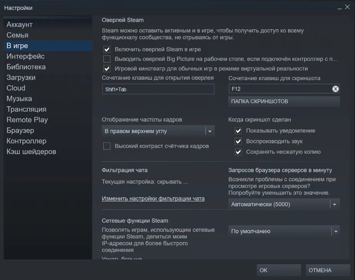This screenshot has height=280, width=355.
Task: Enable Высокий контраст счётчика кадров
Action: [107, 146]
